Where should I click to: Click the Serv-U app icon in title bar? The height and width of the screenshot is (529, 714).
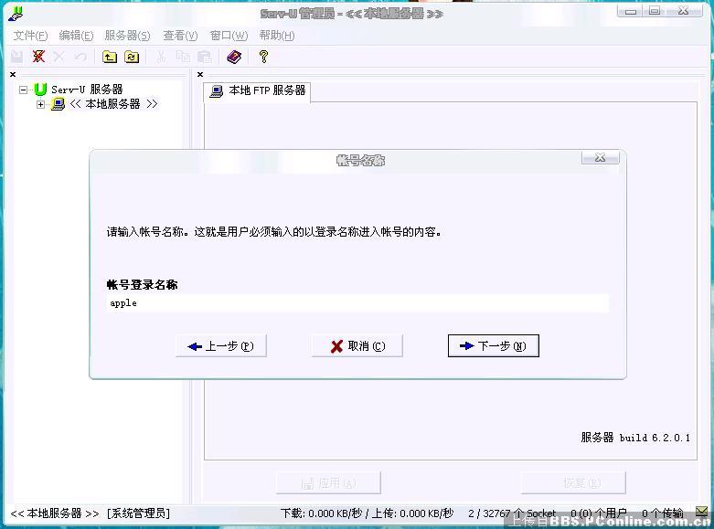click(x=16, y=13)
